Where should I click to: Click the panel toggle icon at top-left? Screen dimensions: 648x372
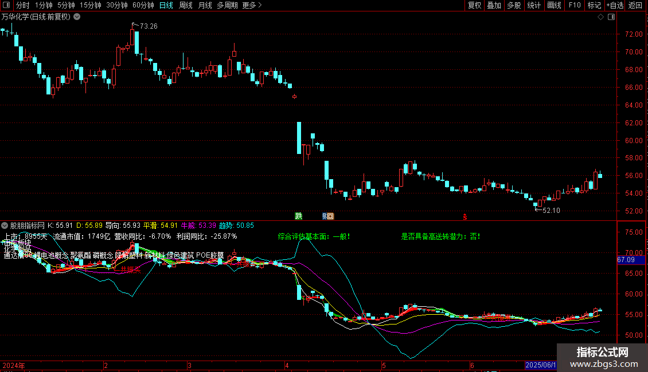click(7, 6)
